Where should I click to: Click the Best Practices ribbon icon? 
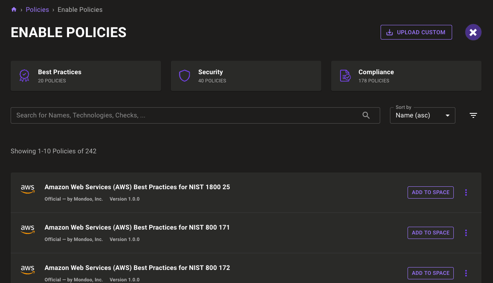25,76
